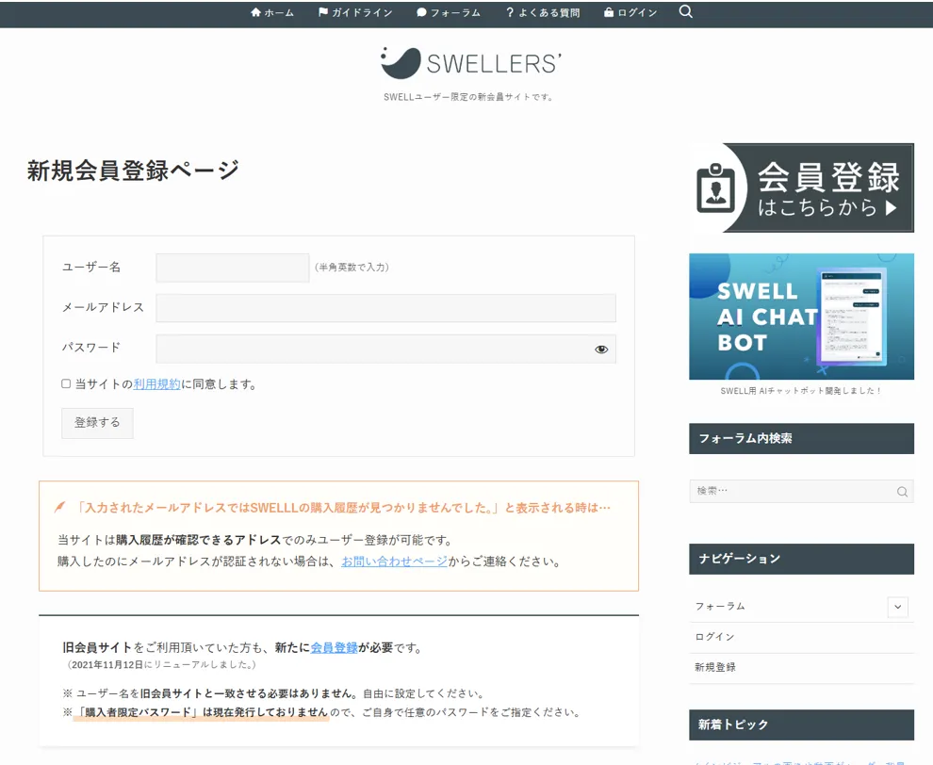Expand the フォーラム navigation dropdown
The image size is (933, 765).
[896, 607]
